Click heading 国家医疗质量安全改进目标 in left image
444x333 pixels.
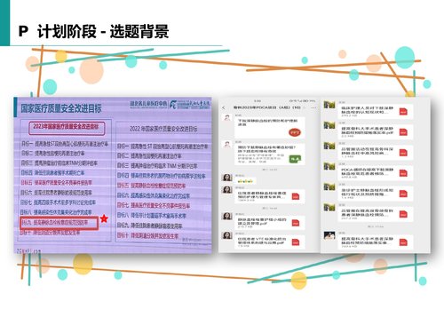point(61,108)
